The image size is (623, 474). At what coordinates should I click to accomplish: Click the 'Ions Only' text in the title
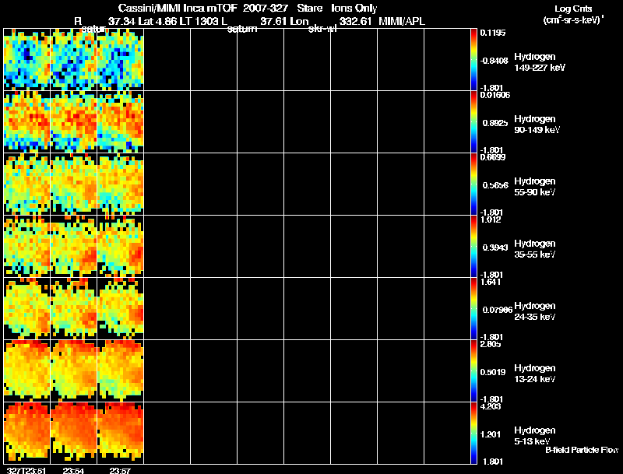click(354, 8)
